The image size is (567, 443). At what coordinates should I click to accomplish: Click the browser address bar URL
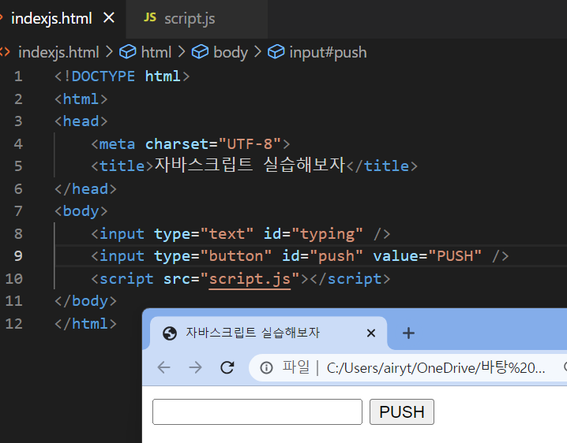[436, 368]
